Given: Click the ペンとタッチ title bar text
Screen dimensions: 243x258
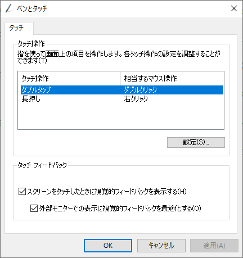Looking at the screenshot, I should [32, 8].
